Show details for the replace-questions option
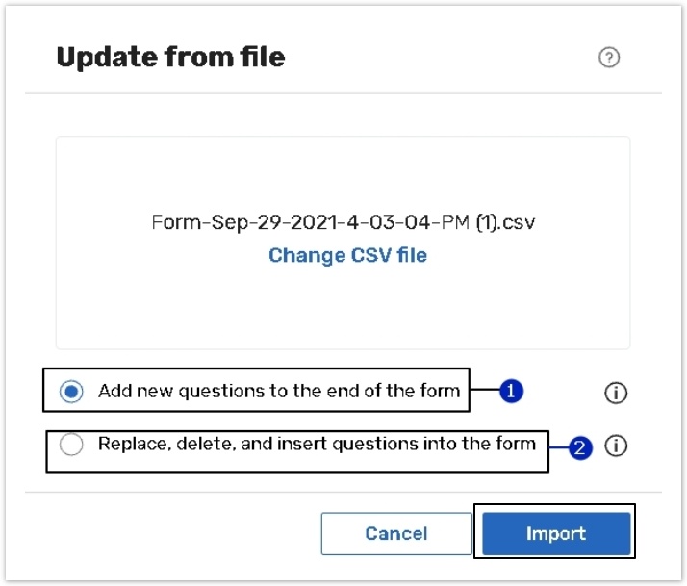This screenshot has width=687, height=586. tap(616, 446)
